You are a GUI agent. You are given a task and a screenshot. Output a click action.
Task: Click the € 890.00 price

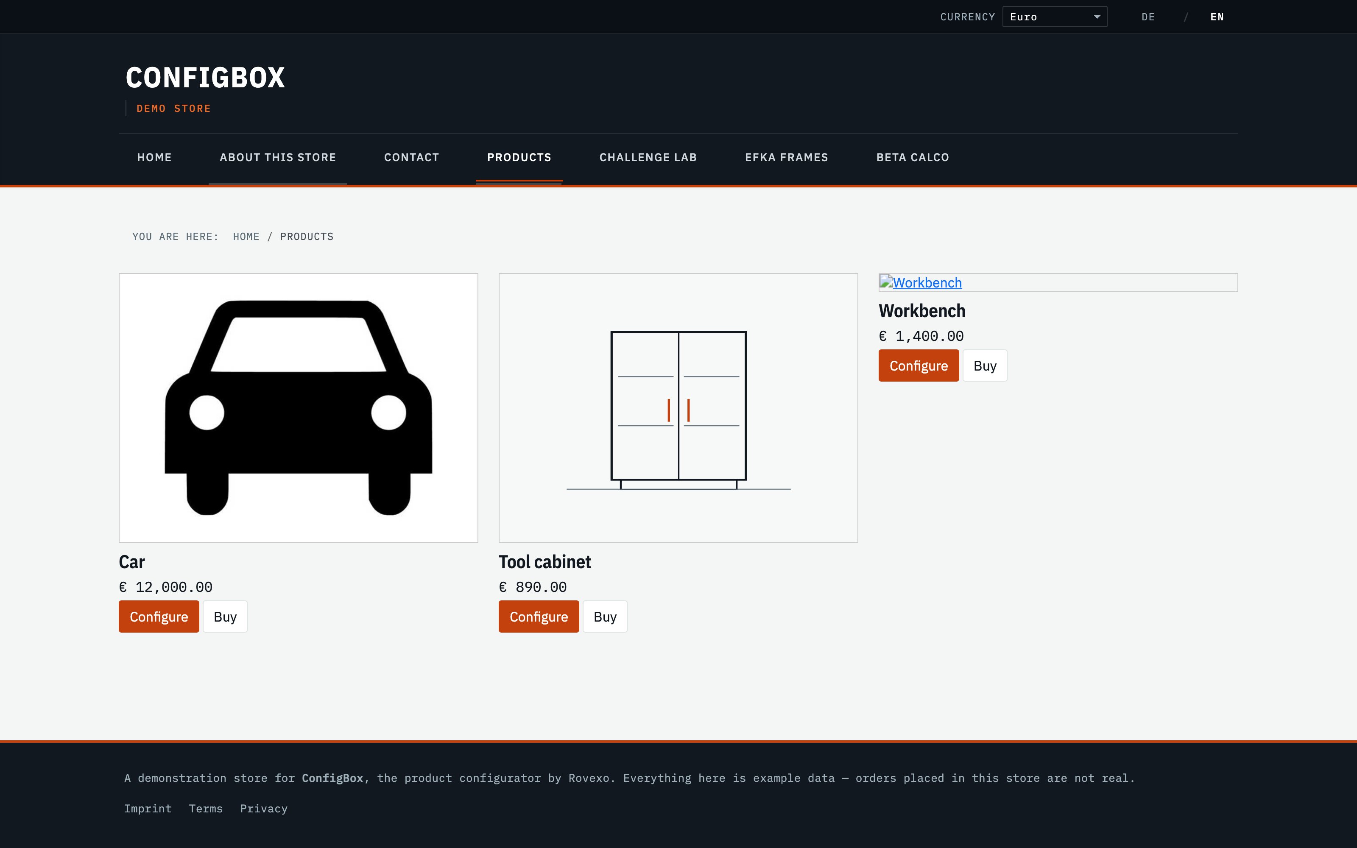pos(533,587)
